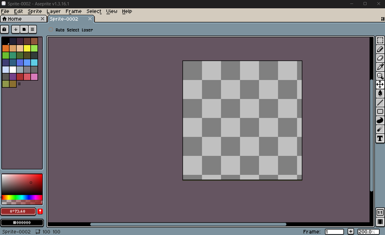Enable the Auto Select Layer checkbox
This screenshot has width=385, height=235.
click(51, 30)
